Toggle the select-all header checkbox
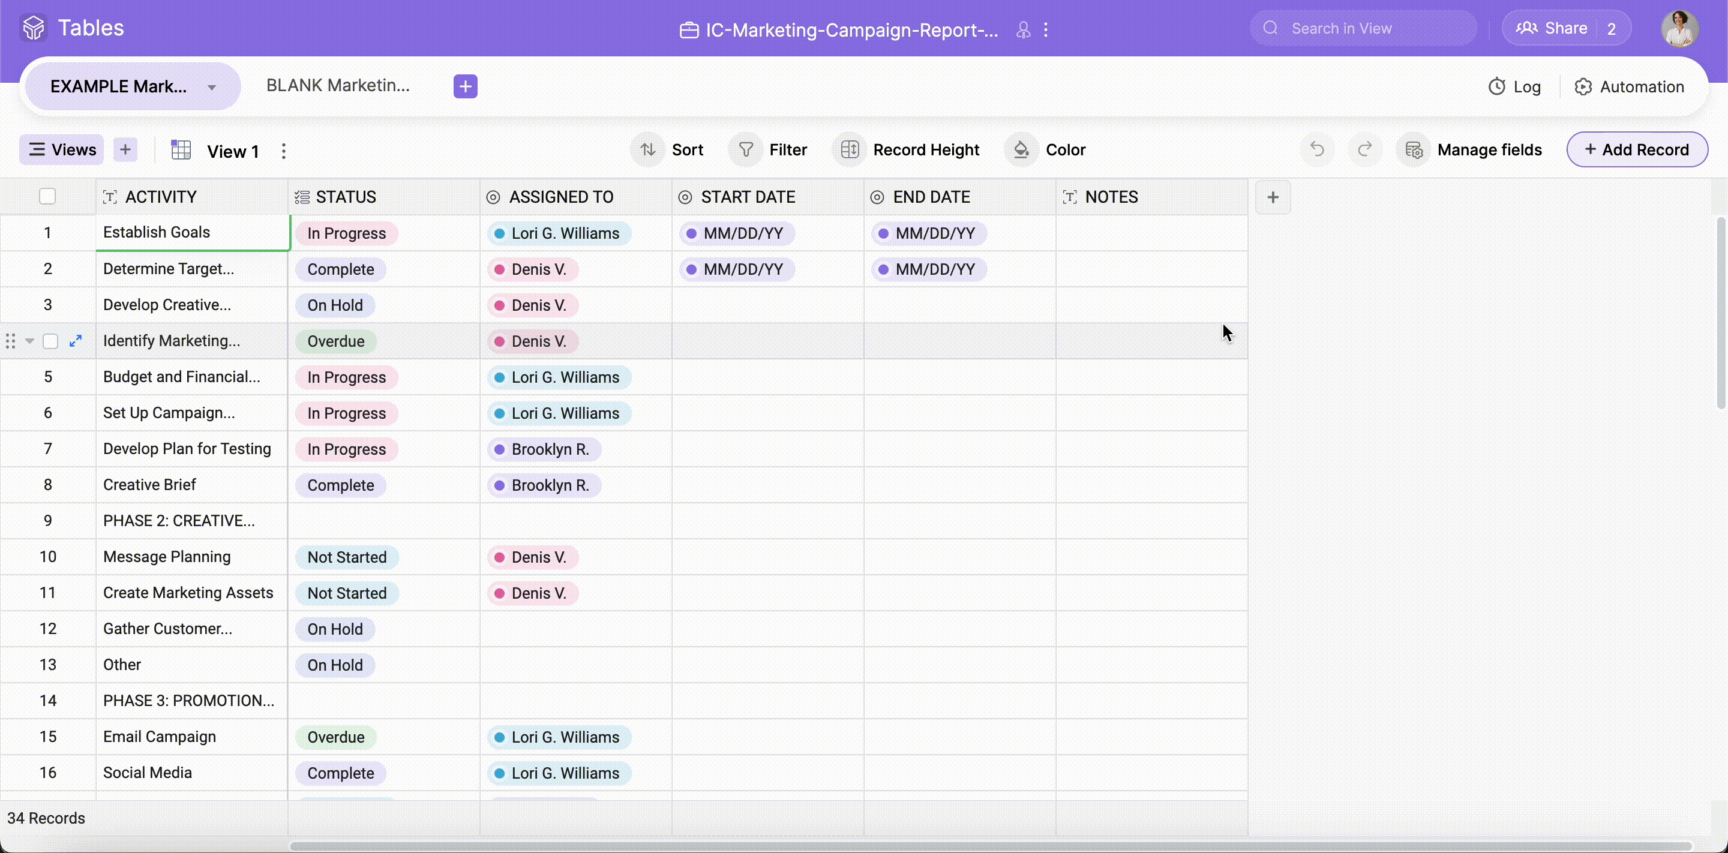Viewport: 1728px width, 853px height. [x=47, y=197]
